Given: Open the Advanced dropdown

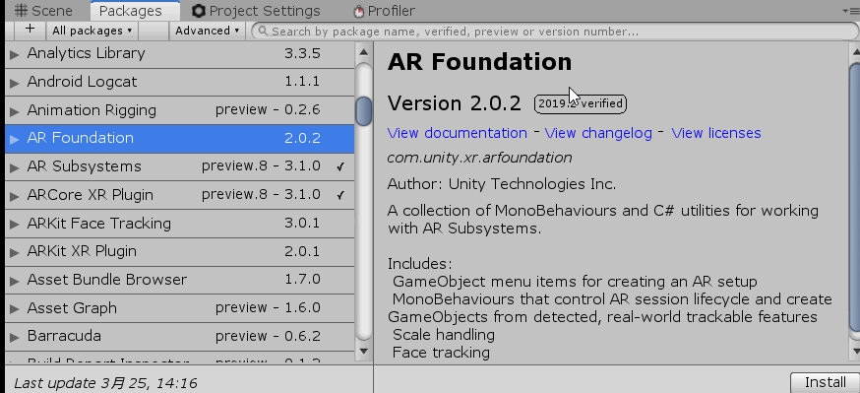Looking at the screenshot, I should [x=208, y=31].
